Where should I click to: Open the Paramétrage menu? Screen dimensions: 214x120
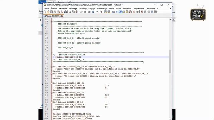[102, 8]
